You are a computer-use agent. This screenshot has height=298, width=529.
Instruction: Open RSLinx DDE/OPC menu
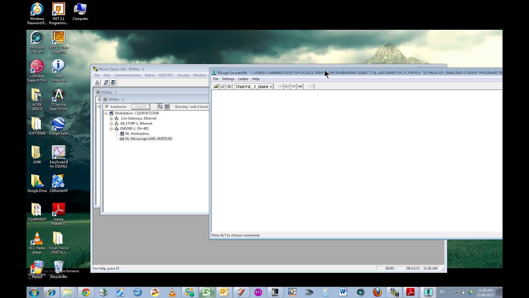(166, 75)
